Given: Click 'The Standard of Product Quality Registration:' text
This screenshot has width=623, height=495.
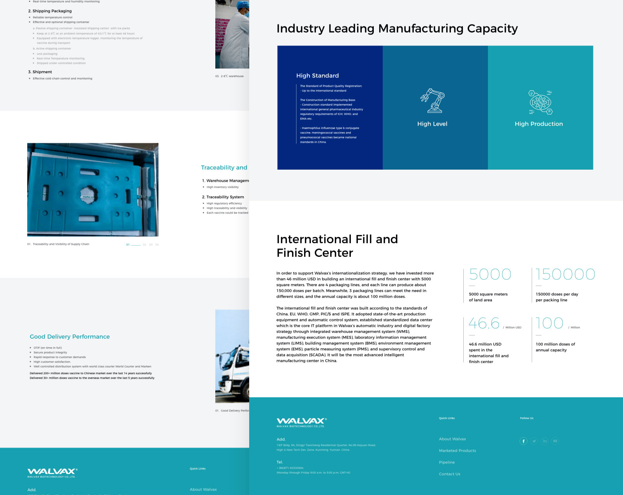Looking at the screenshot, I should point(331,86).
